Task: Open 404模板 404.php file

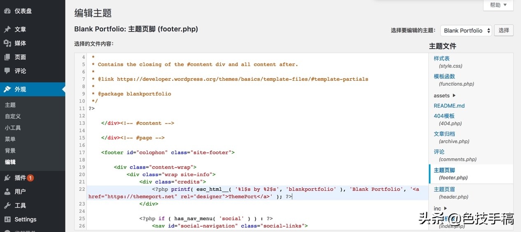Action: coord(448,120)
